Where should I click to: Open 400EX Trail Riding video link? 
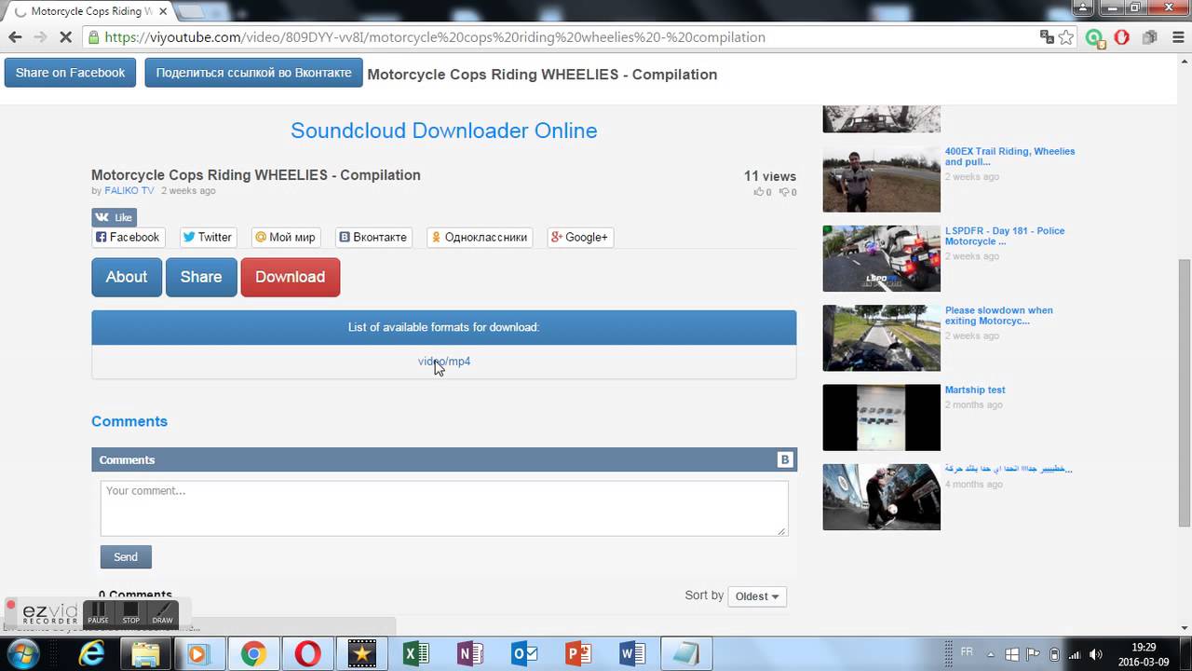(x=1009, y=156)
